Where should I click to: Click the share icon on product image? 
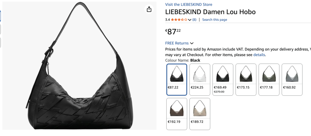(149, 9)
